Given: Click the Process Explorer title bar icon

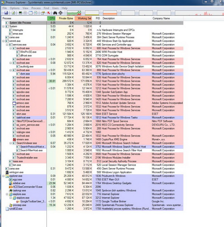Looking at the screenshot, I should [x=3, y=2].
